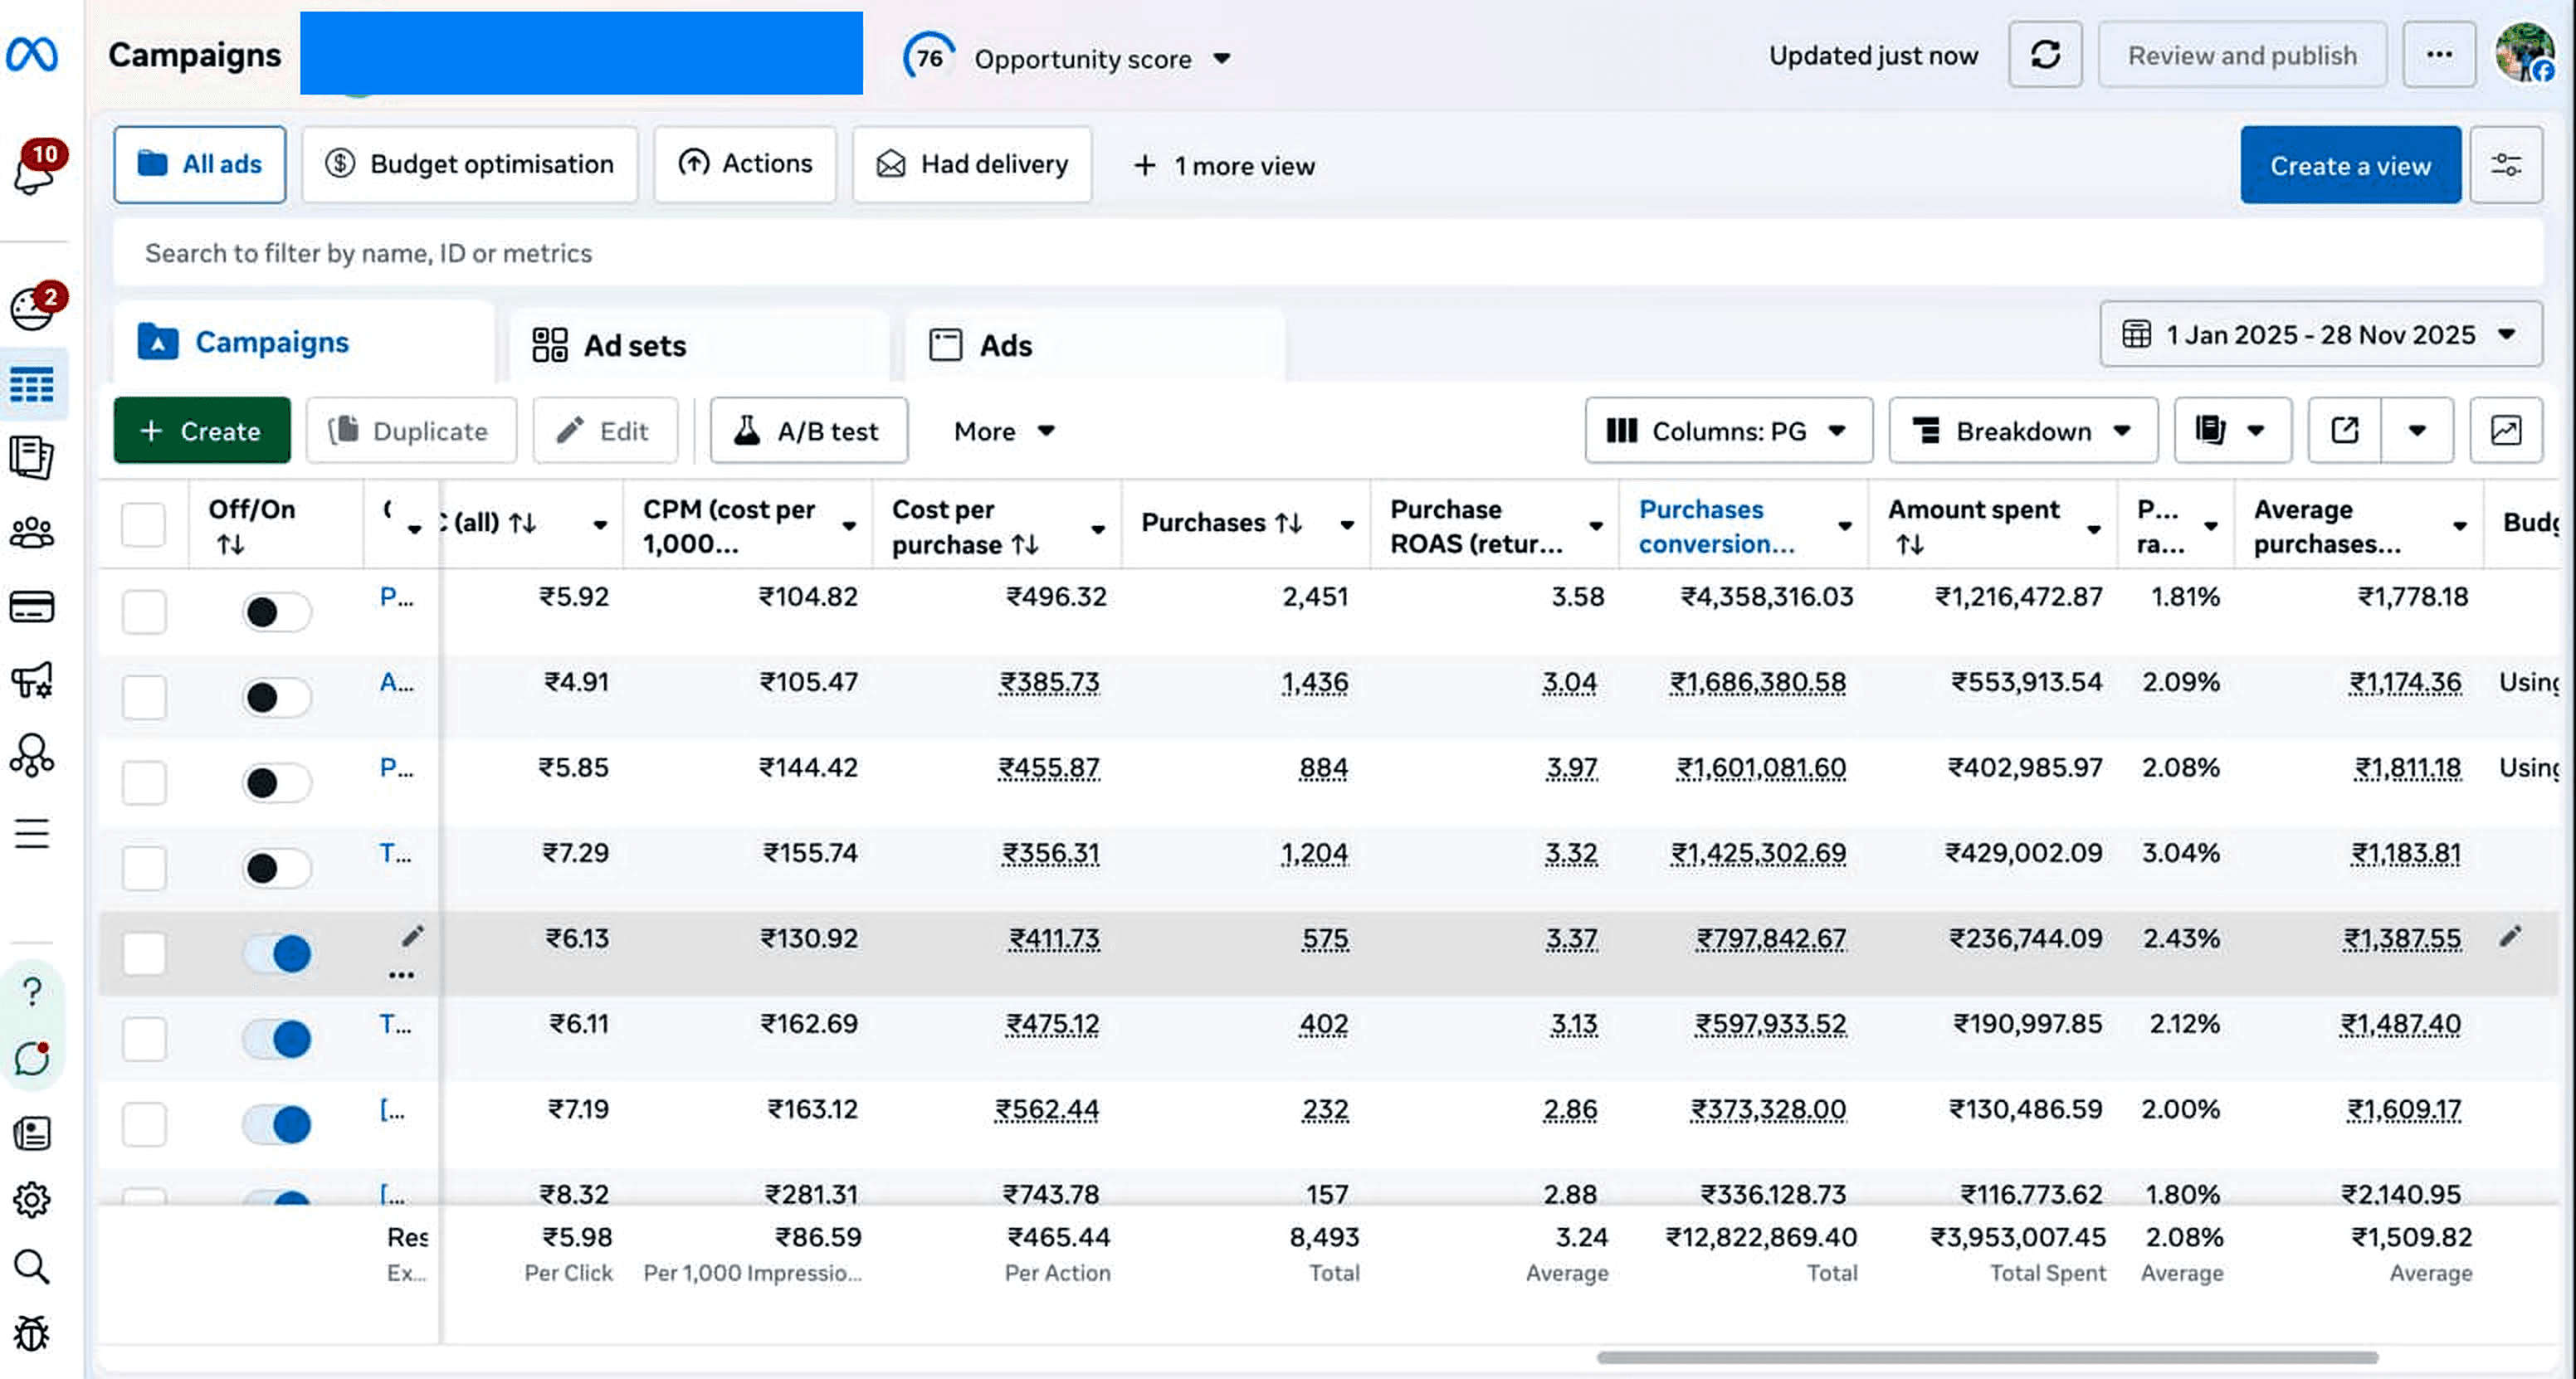Click the export share icon

pos(2344,431)
